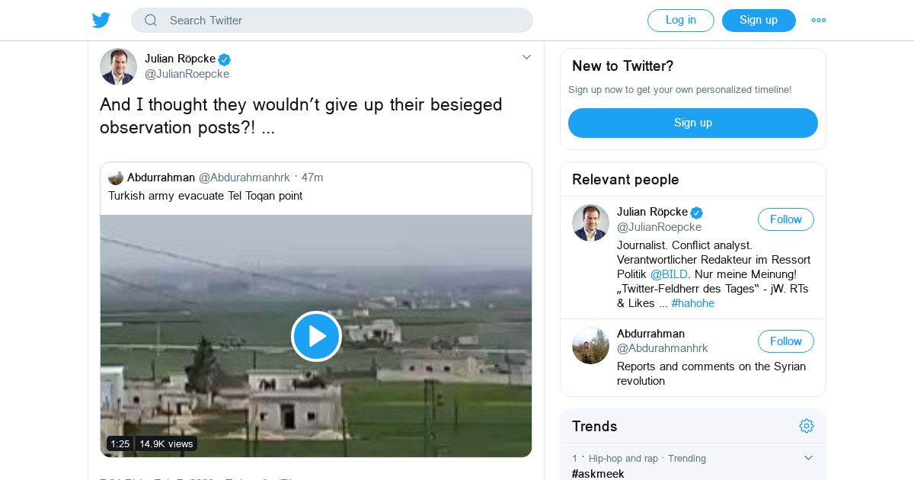
Task: Open the #askmeek trending topic
Action: 598,473
